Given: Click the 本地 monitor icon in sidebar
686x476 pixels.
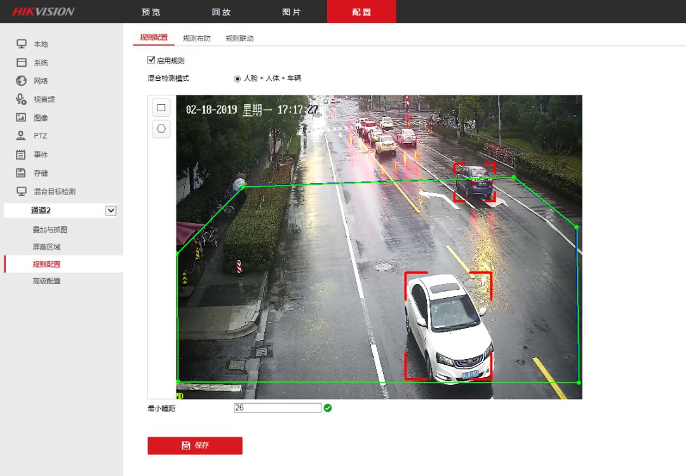Looking at the screenshot, I should pos(21,44).
